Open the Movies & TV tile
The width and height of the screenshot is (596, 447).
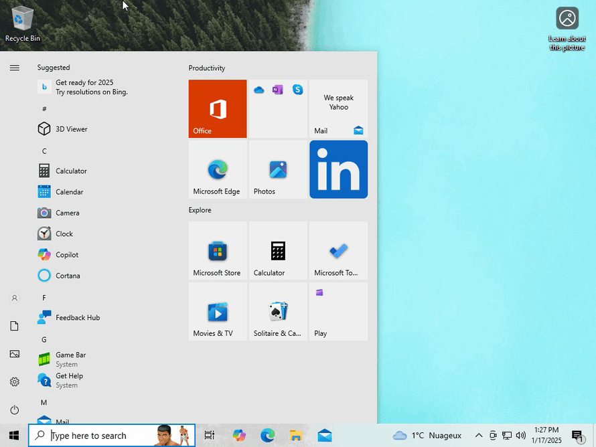click(x=218, y=311)
